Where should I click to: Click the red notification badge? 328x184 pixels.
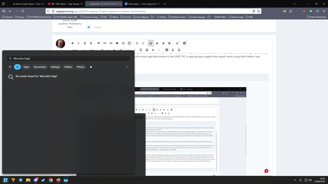[266, 171]
